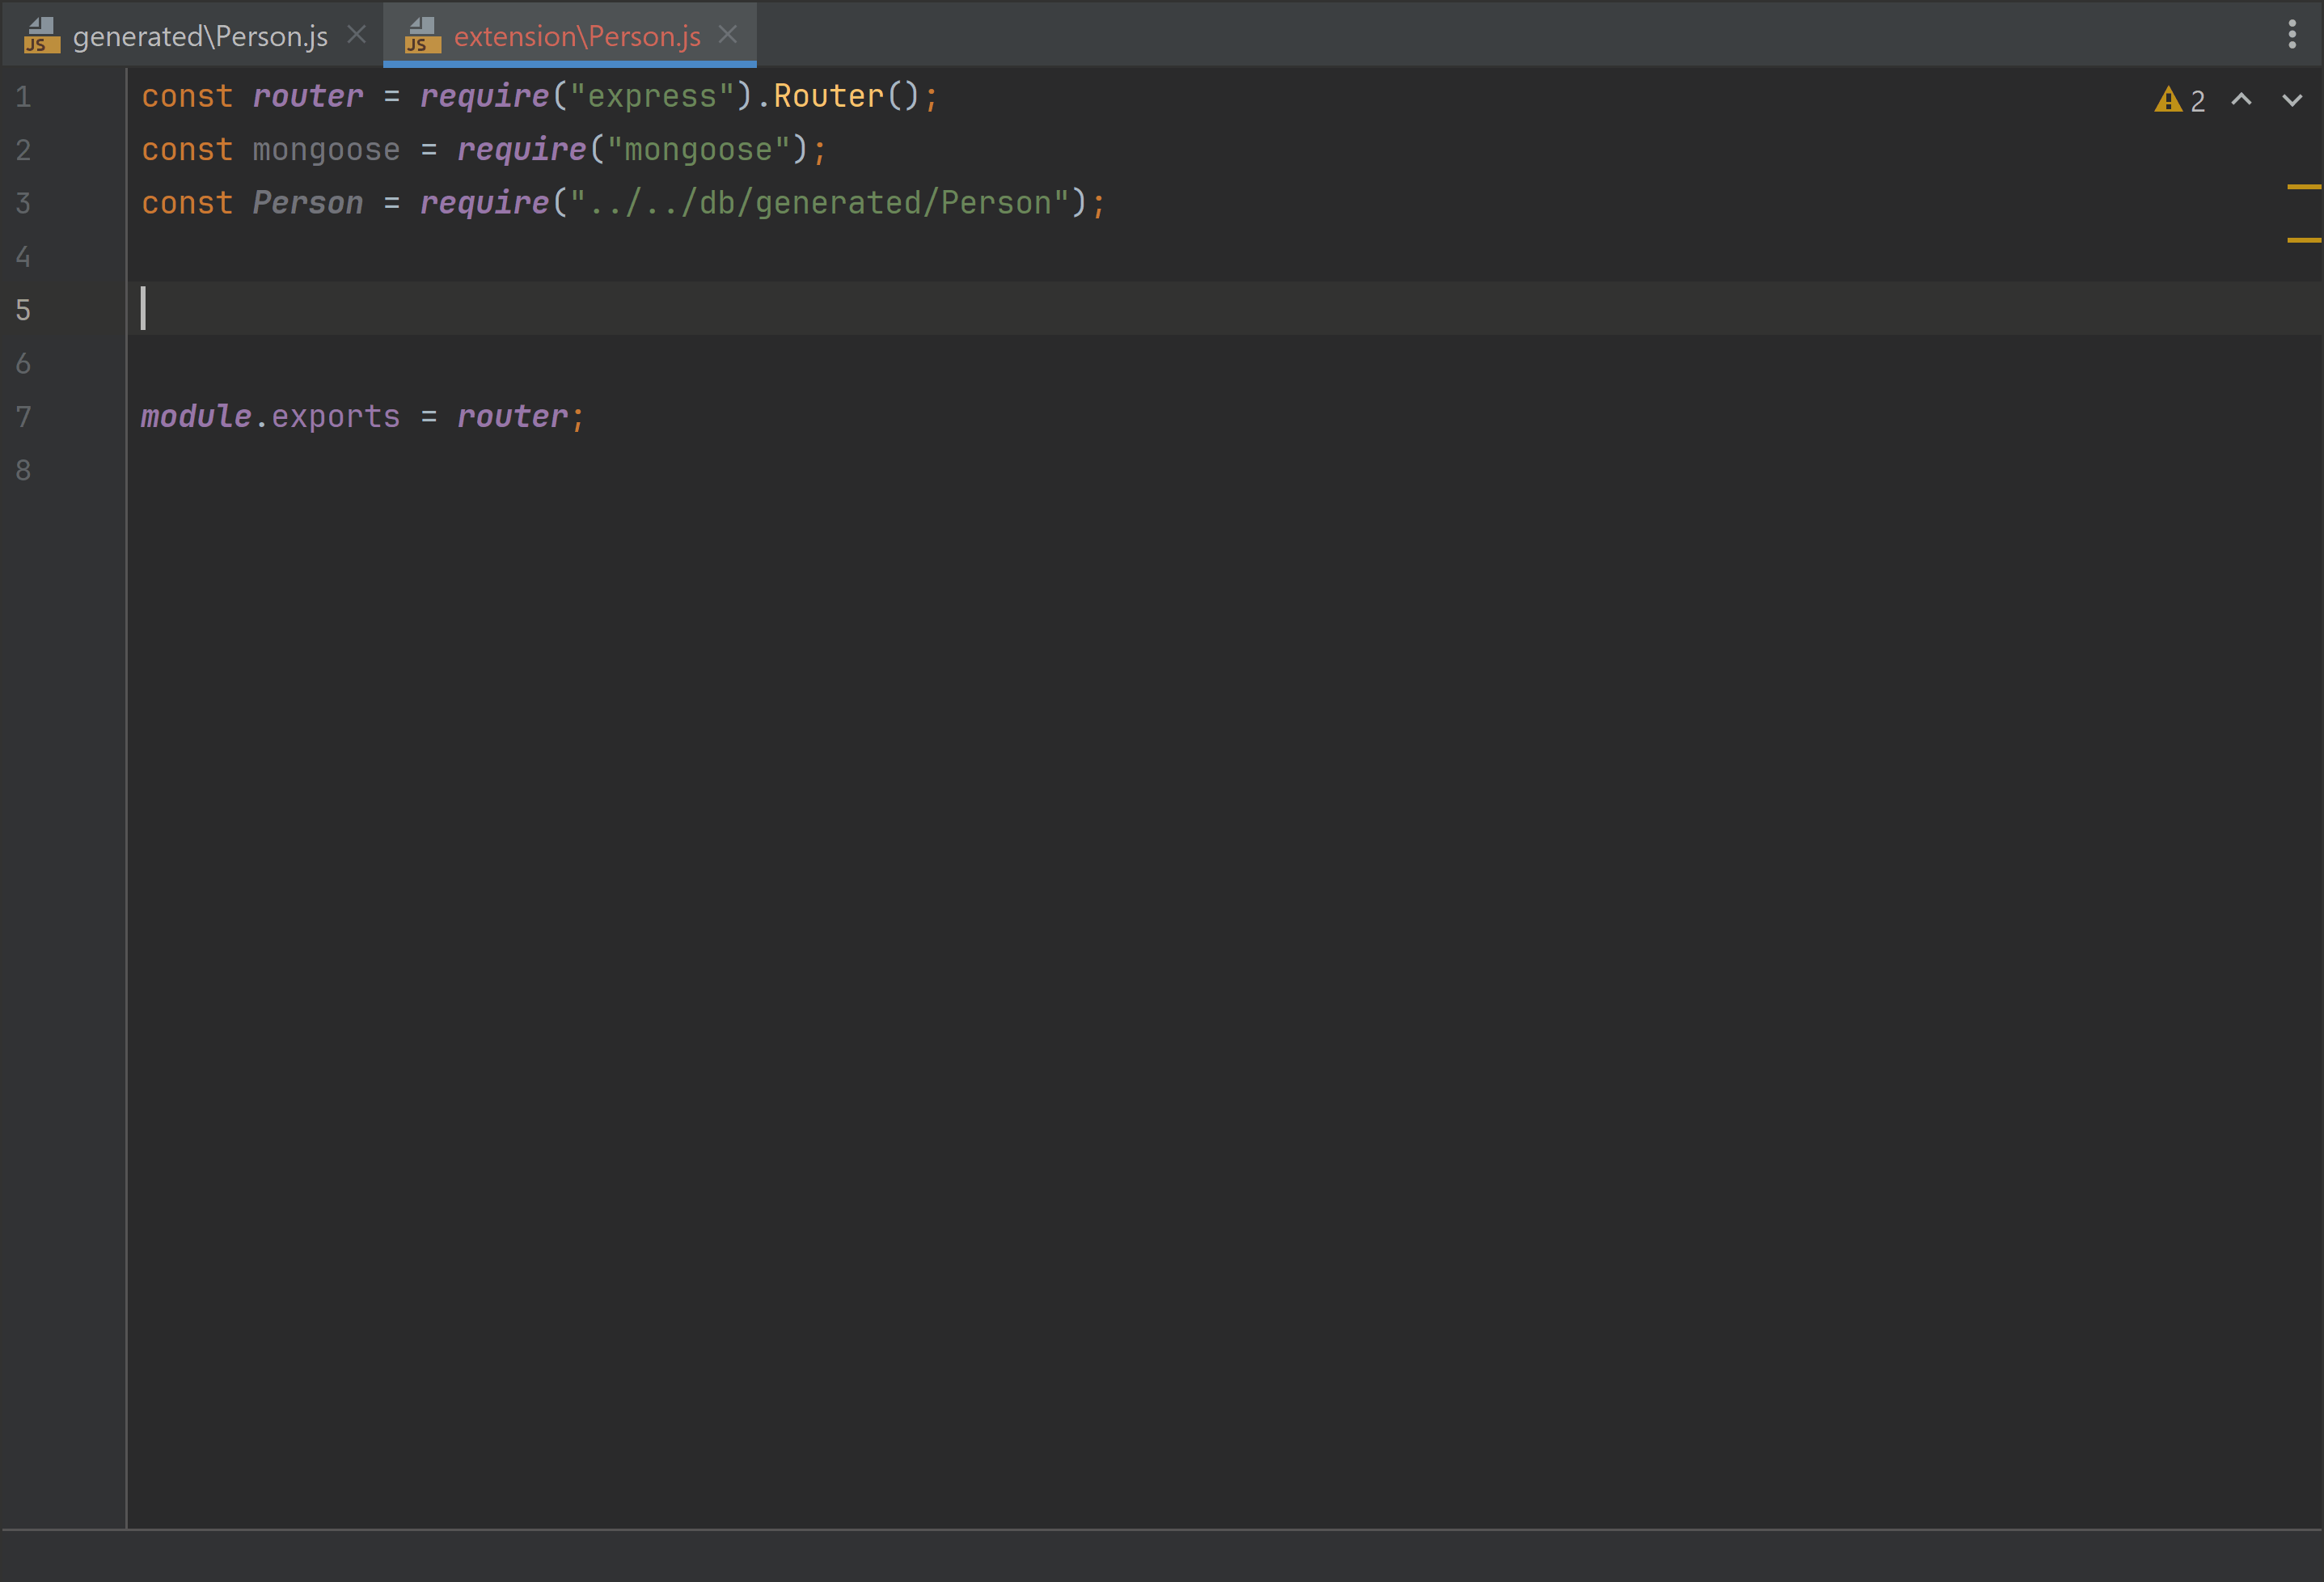The width and height of the screenshot is (2324, 1582).
Task: Click the Router() method call
Action: pyautogui.click(x=828, y=97)
